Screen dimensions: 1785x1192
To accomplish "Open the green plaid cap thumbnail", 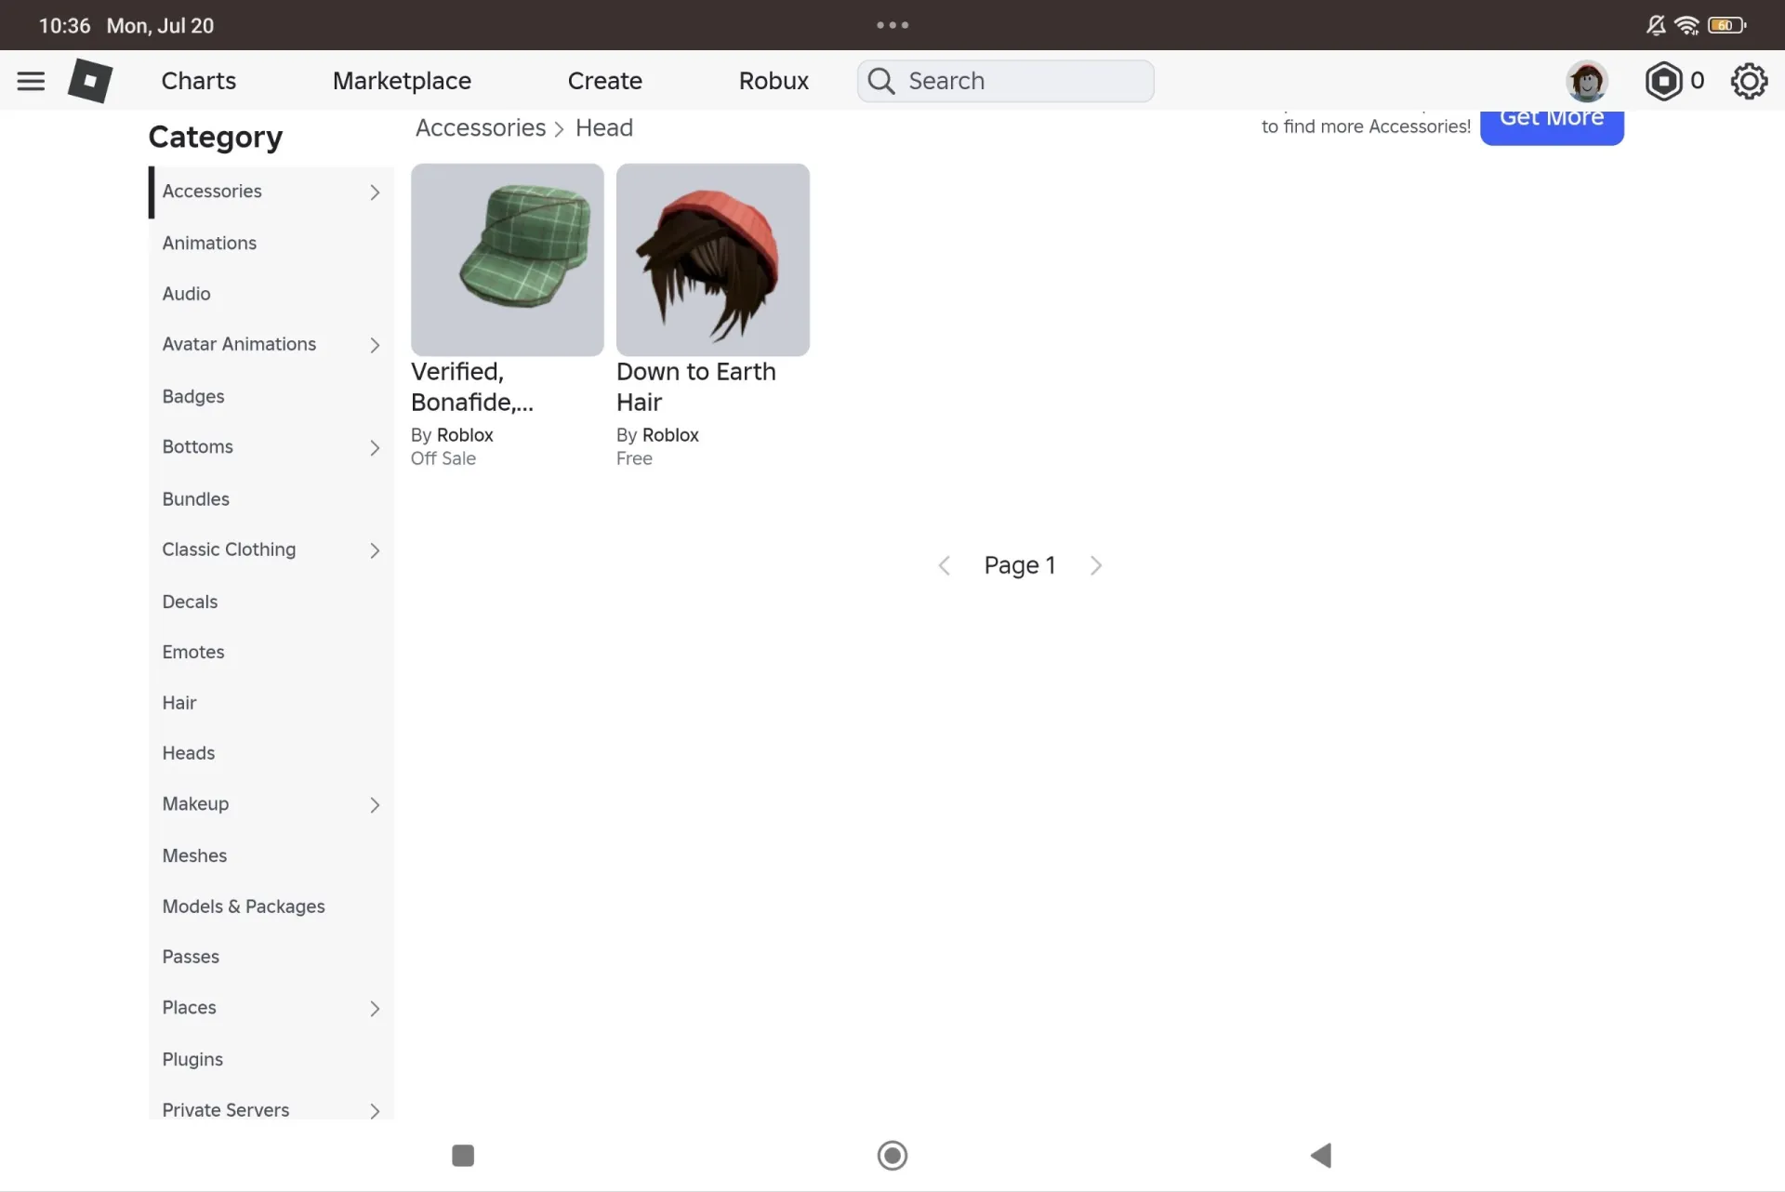I will pos(508,259).
